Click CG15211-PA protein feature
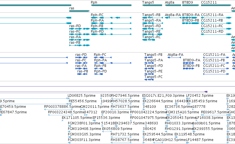The width and height of the screenshot is (235, 144). tap(216, 57)
